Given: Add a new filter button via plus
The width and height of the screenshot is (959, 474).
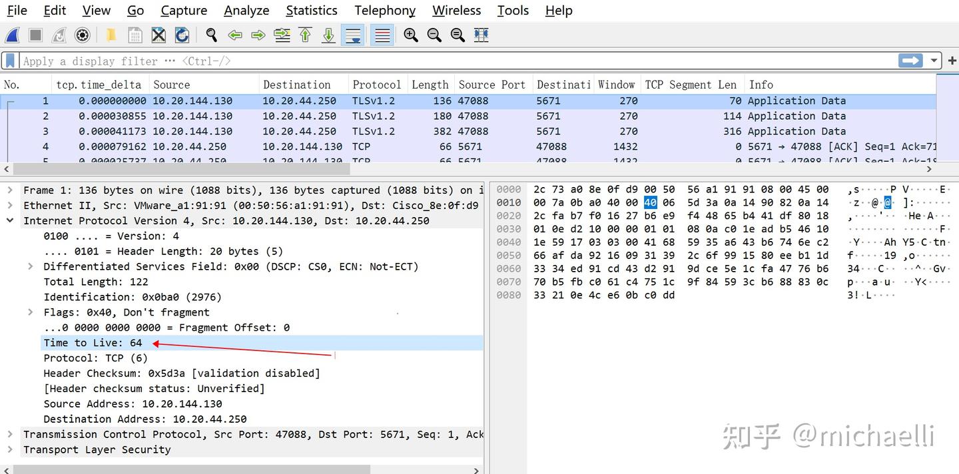Looking at the screenshot, I should [x=952, y=61].
